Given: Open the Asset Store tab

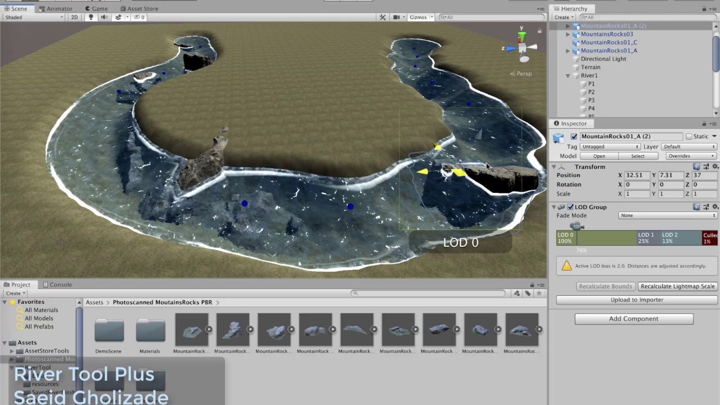Looking at the screenshot, I should pyautogui.click(x=138, y=8).
